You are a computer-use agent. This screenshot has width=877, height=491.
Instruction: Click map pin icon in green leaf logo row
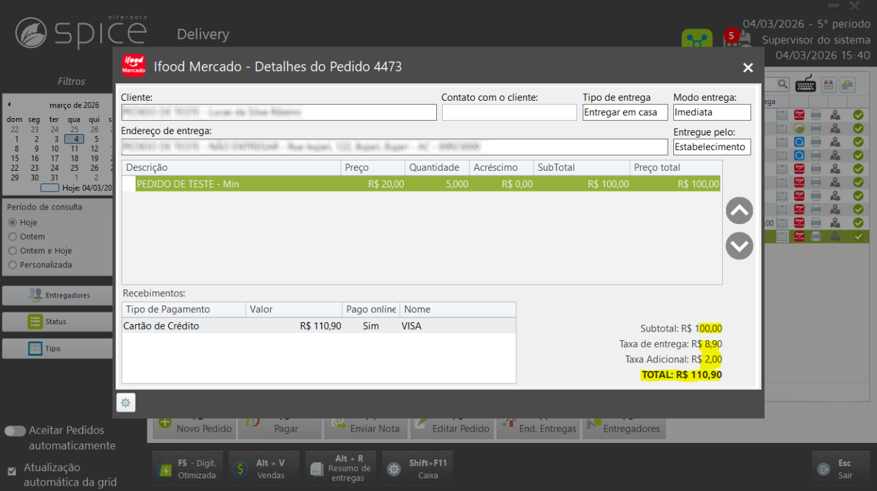(x=835, y=129)
